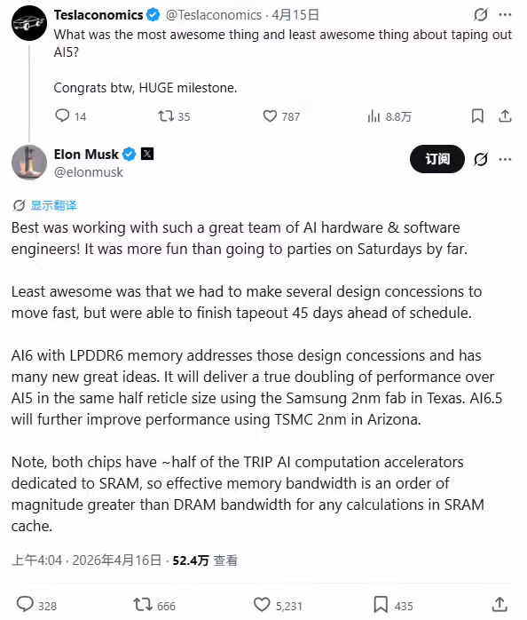This screenshot has width=527, height=620.
Task: Open the @elonmusk handle link
Action: (x=89, y=172)
